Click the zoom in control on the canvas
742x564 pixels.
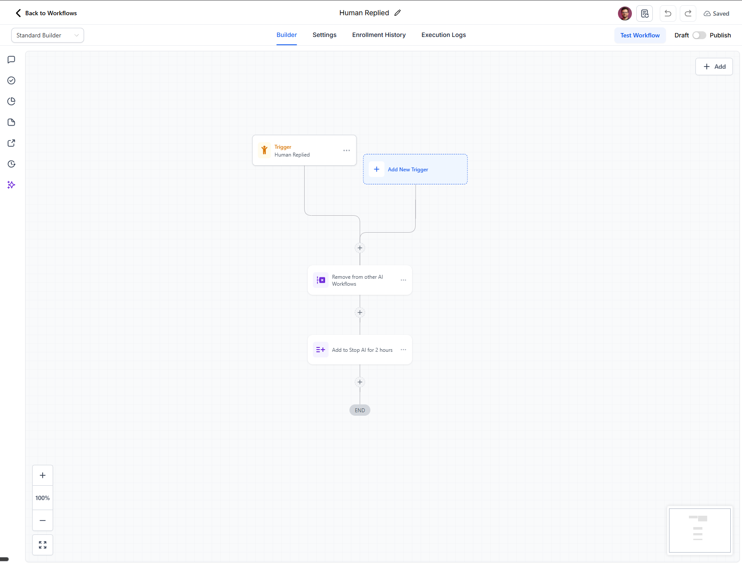tap(42, 475)
